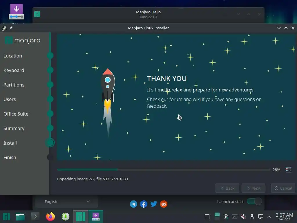Click the Unpacking image status text
This screenshot has height=223, width=297.
[x=93, y=179]
